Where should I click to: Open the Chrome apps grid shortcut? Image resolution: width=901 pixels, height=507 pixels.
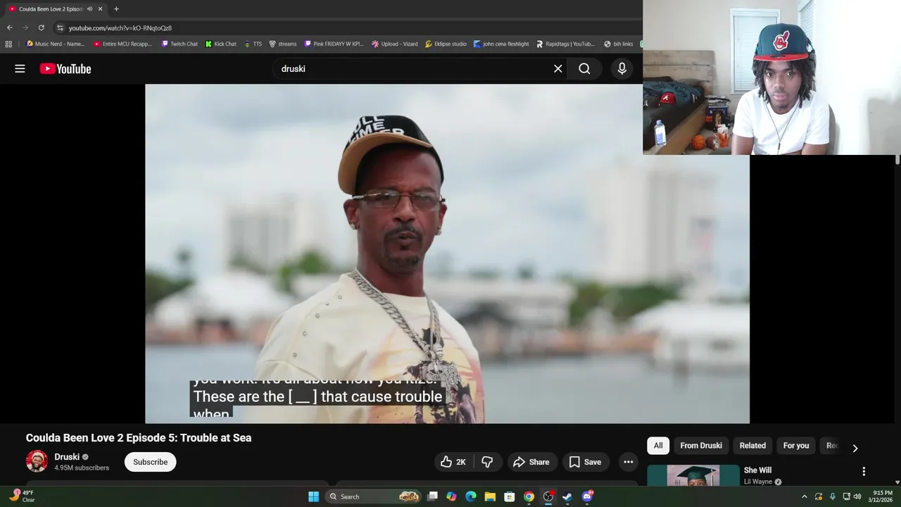[x=8, y=44]
